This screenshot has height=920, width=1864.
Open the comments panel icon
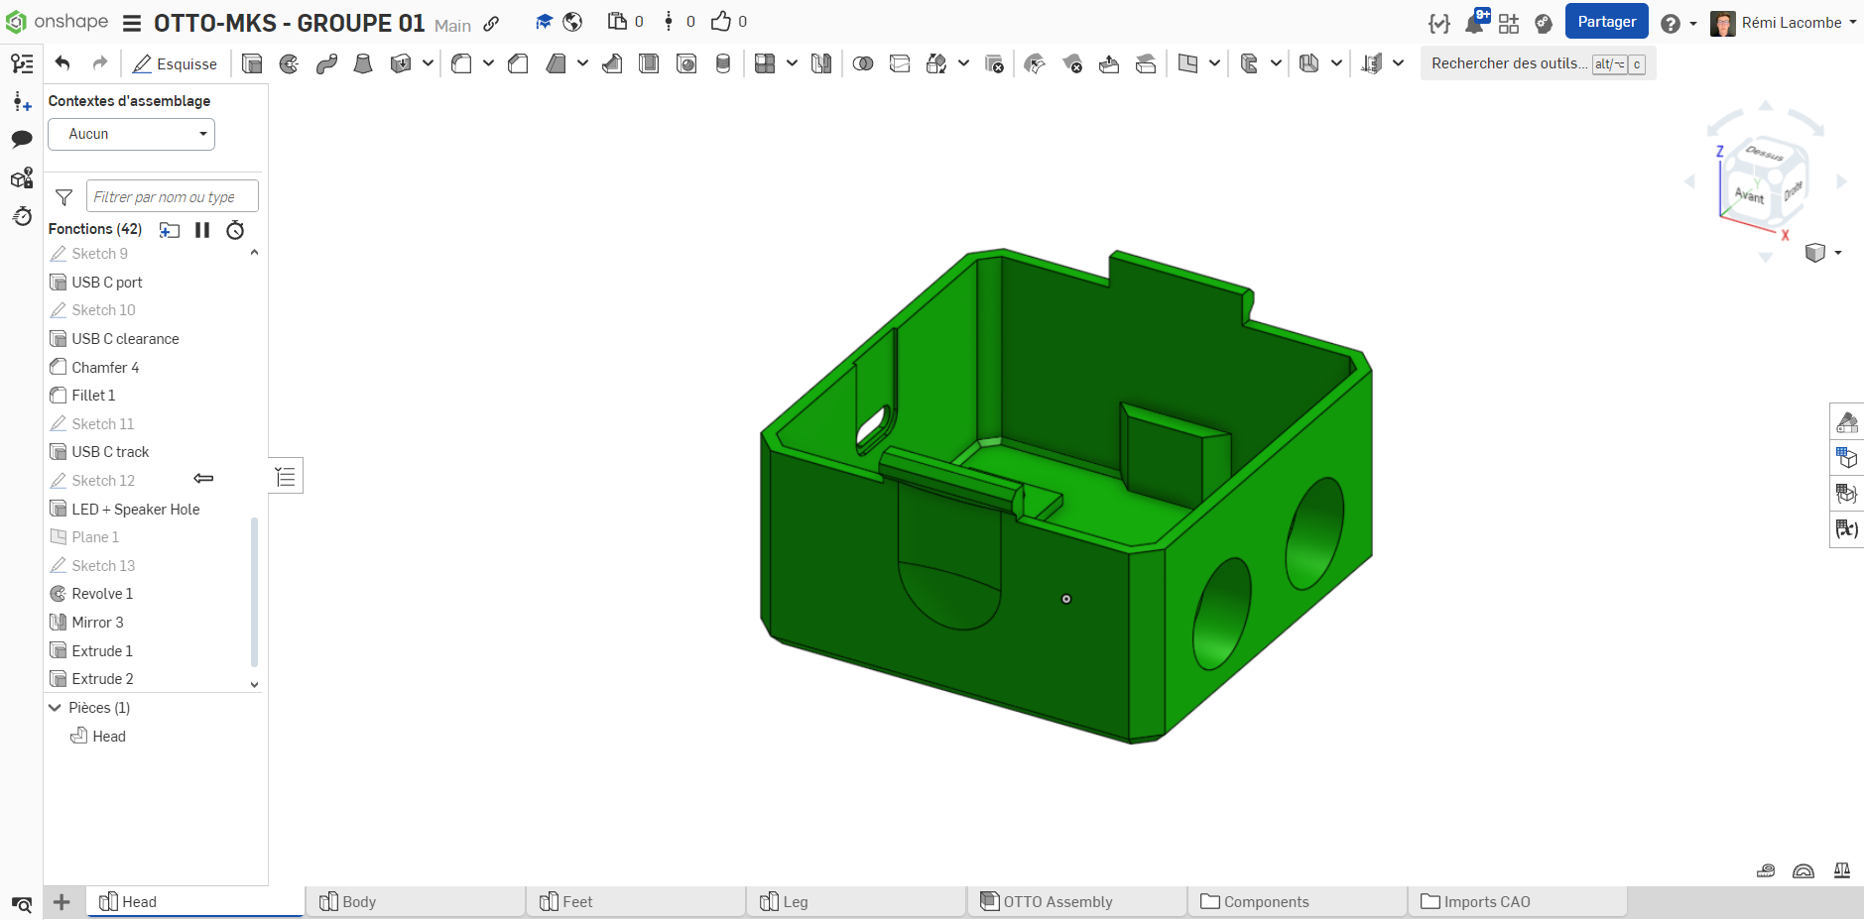(22, 140)
